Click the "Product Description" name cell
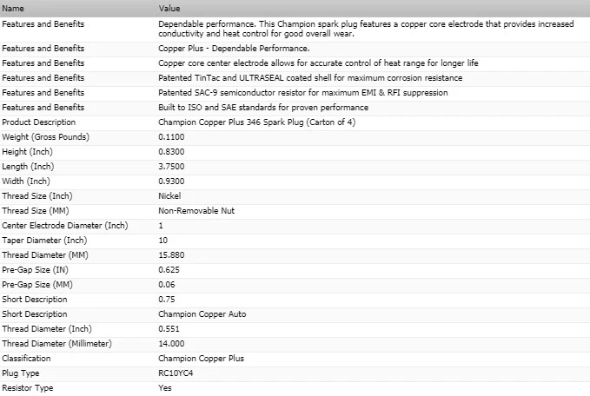Image resolution: width=590 pixels, height=396 pixels. (39, 122)
